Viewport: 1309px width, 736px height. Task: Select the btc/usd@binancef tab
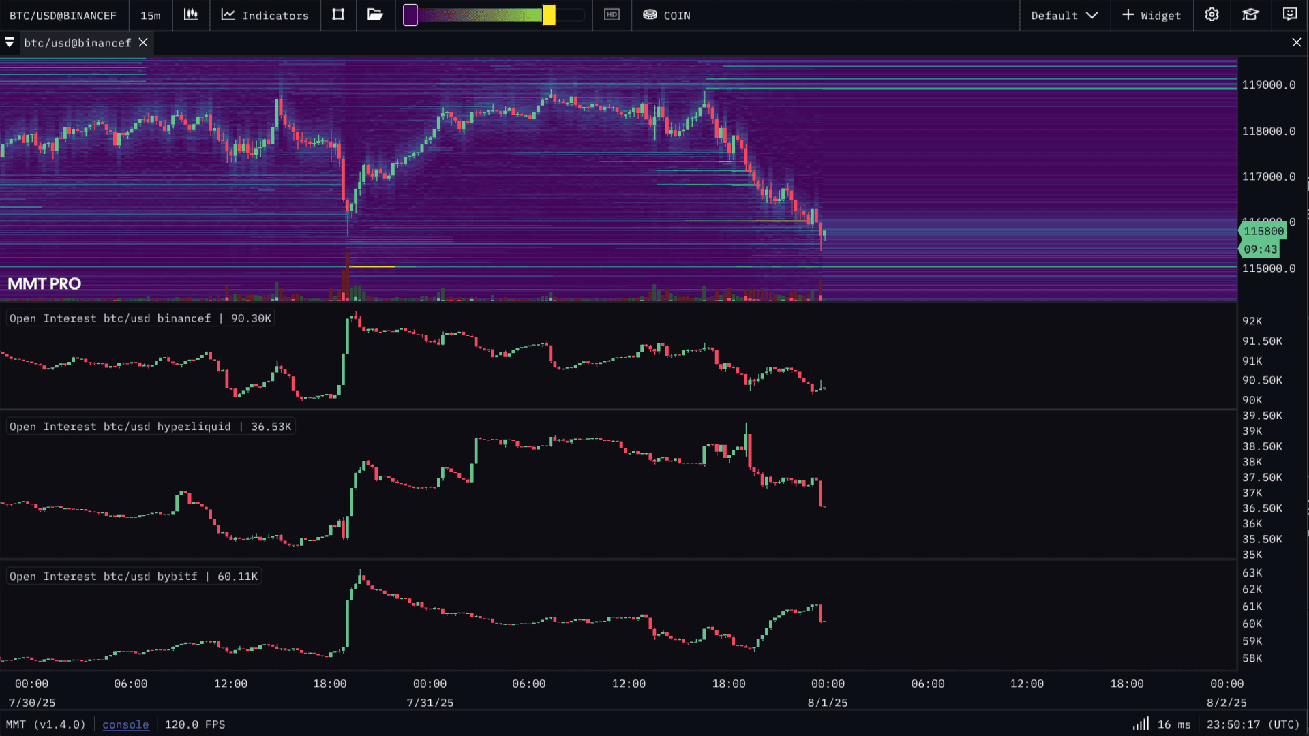tap(78, 43)
